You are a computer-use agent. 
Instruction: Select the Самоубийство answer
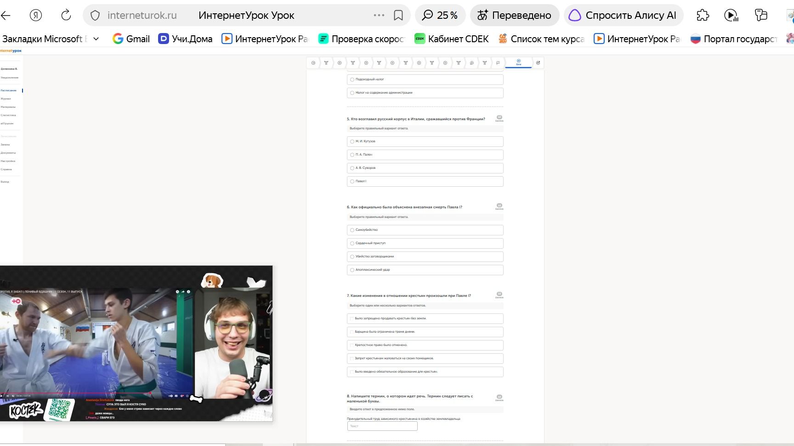[425, 230]
